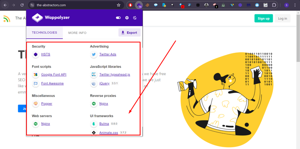Viewport: 300px width, 149px height.
Task: Click extension icon with red 2 badge
Action: (x=181, y=5)
